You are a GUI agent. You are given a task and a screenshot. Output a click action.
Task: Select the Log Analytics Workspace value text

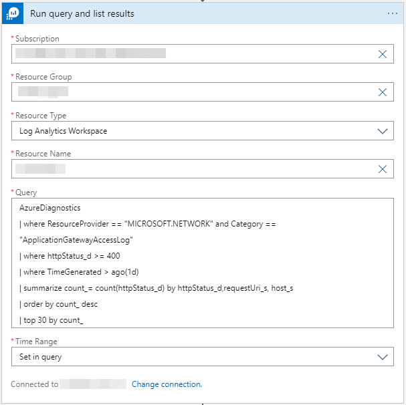coord(64,131)
